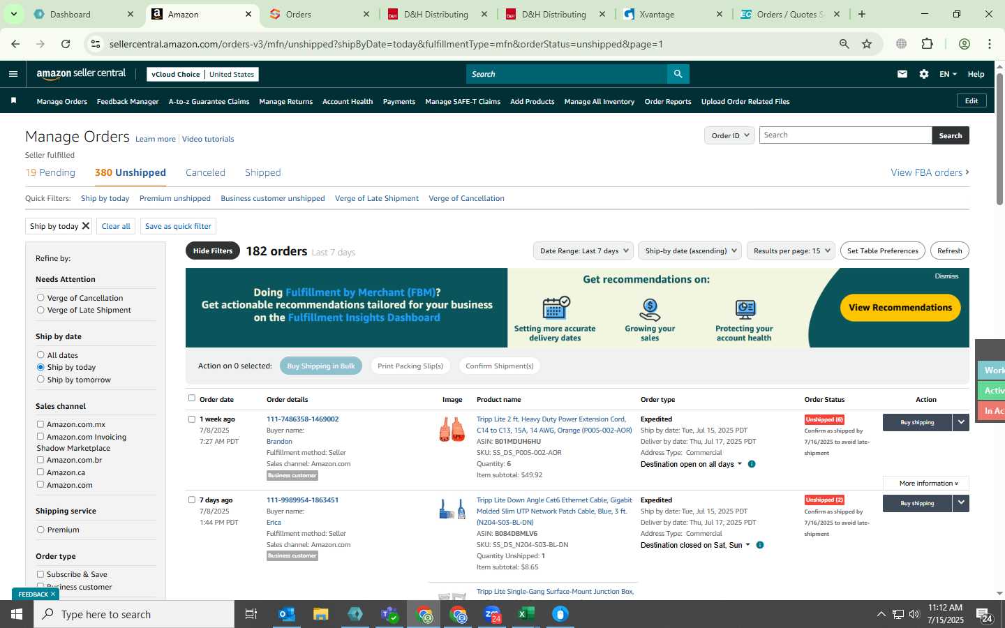Expand Buy shipping options for Erica's order

(961, 503)
